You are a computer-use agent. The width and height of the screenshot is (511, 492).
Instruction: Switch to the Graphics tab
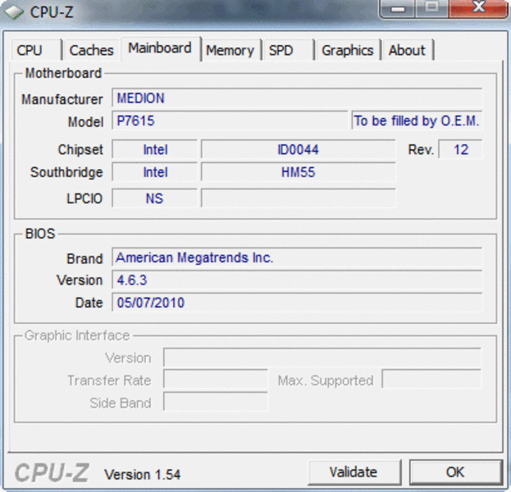click(348, 50)
